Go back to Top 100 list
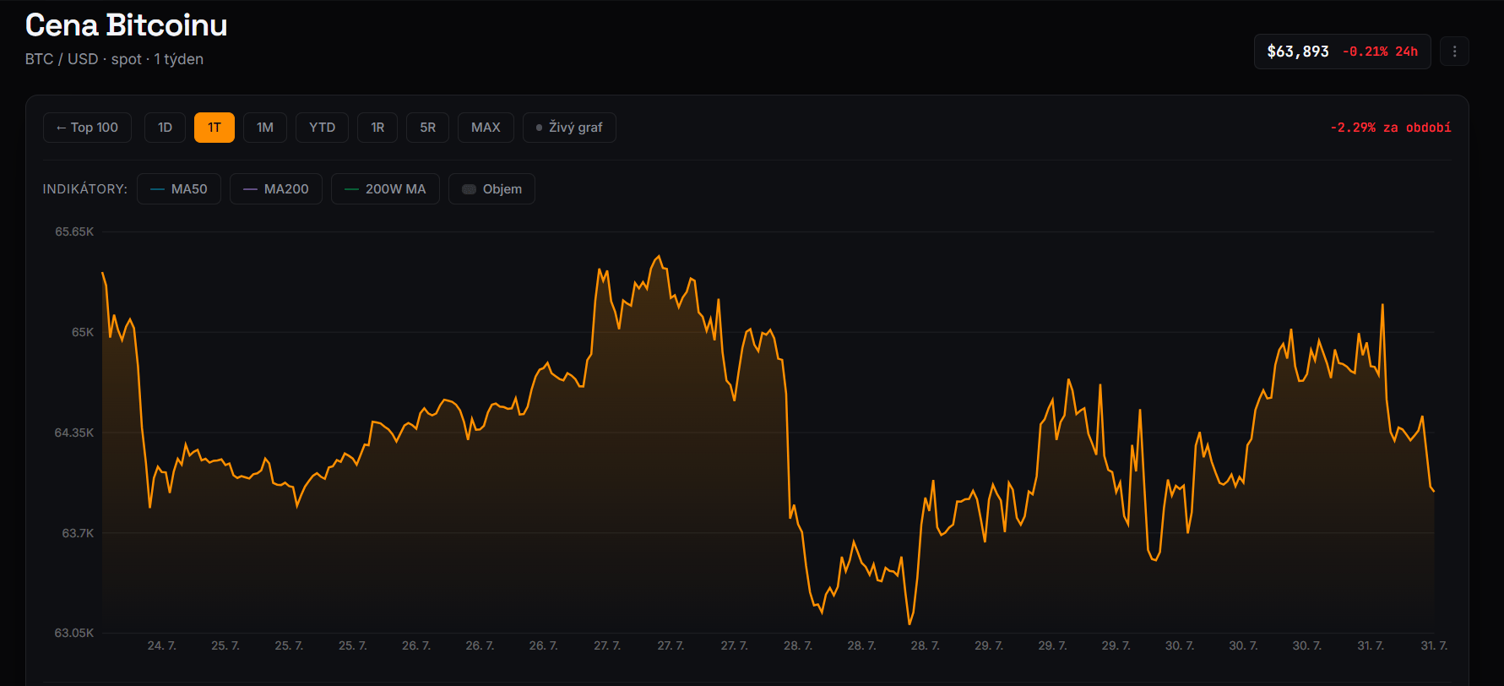1504x686 pixels. coord(87,128)
